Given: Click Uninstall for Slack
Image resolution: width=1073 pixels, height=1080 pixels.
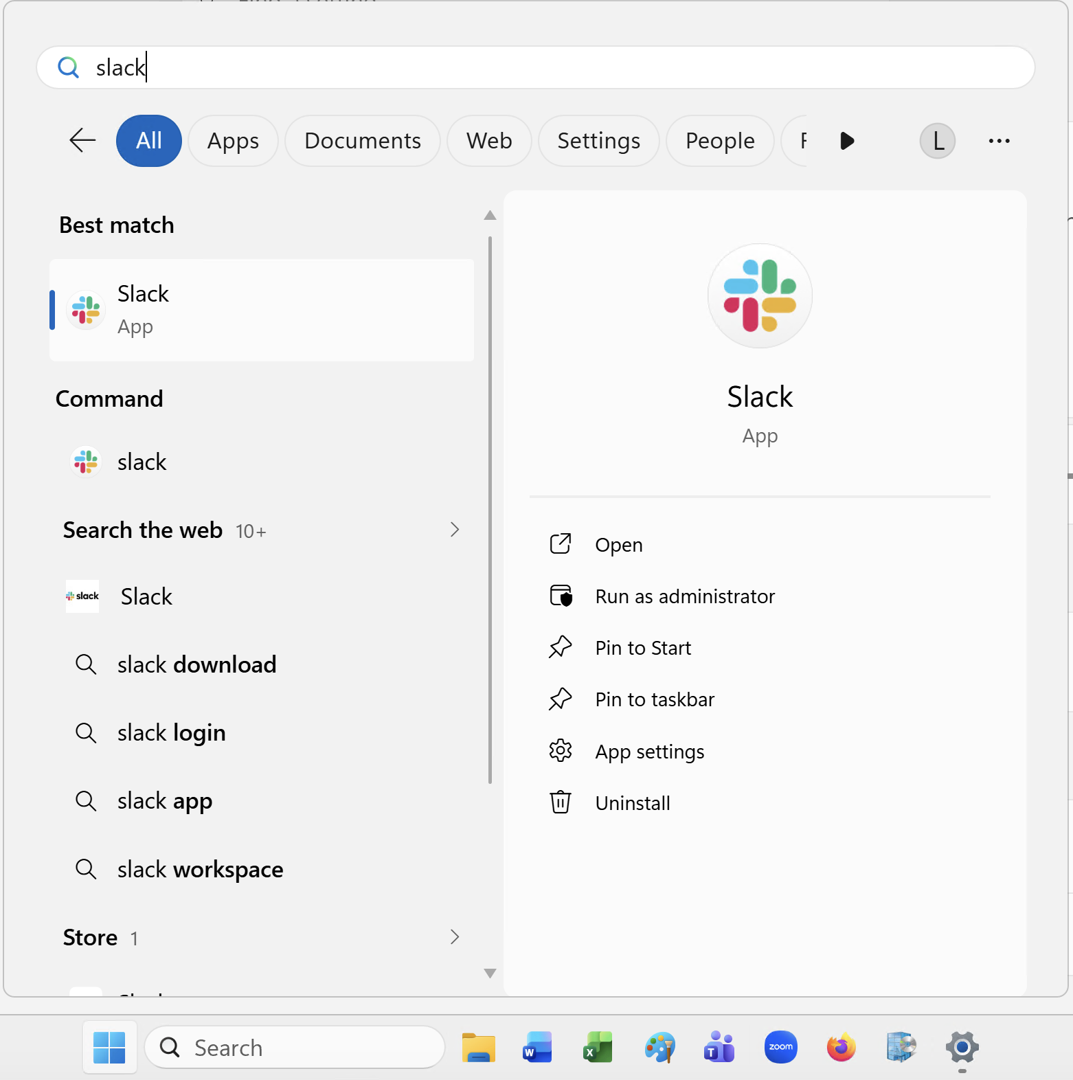Looking at the screenshot, I should pos(633,803).
